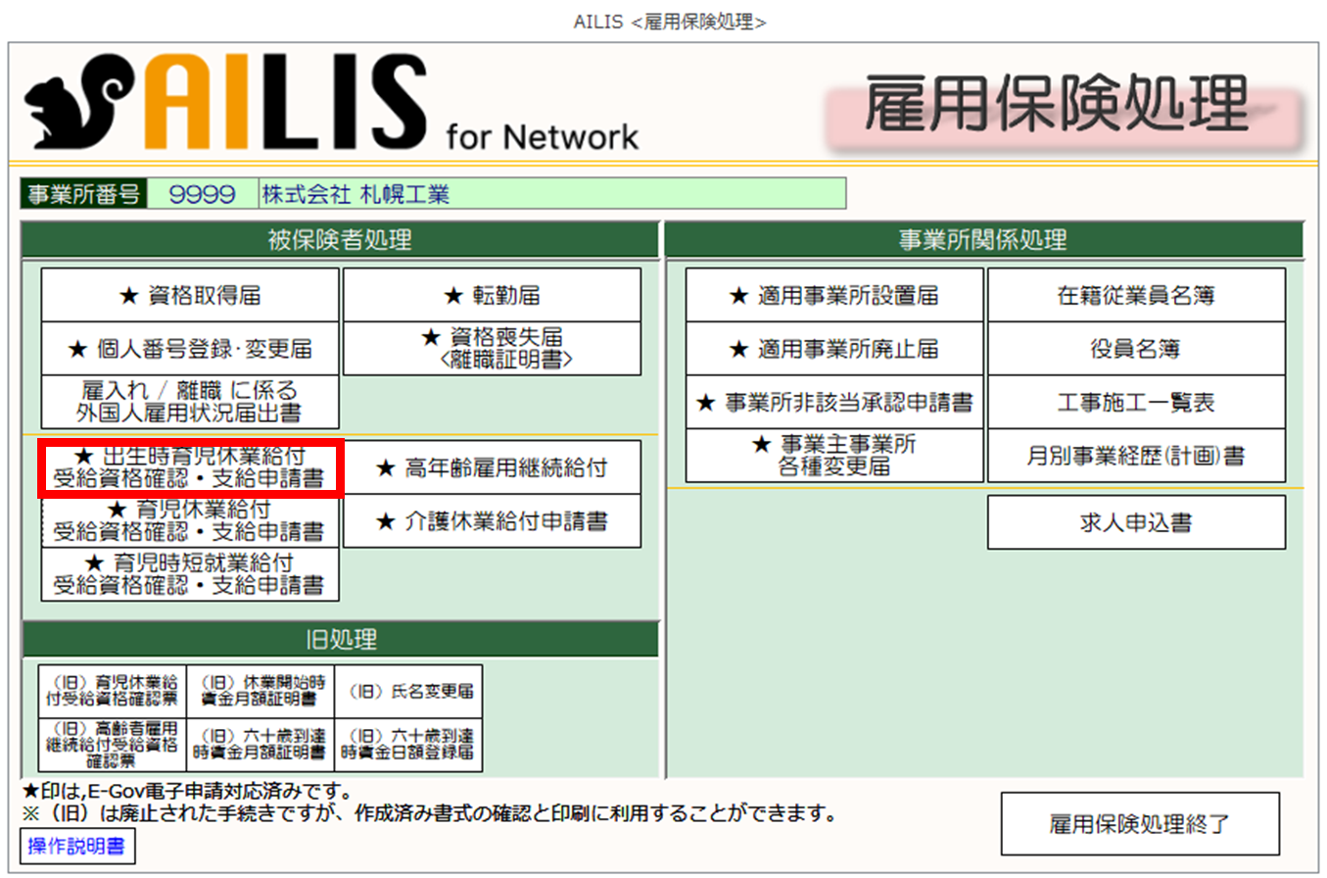Open the 資格取得届 form
The image size is (1327, 878).
pos(190,295)
